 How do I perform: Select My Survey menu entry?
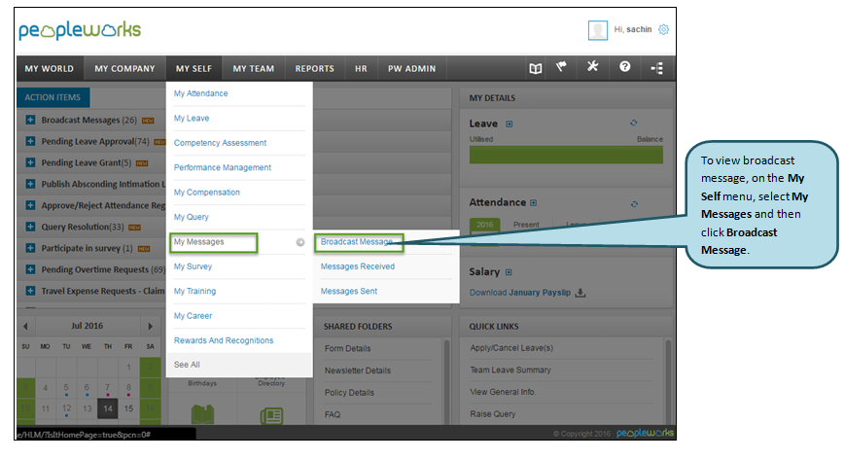[193, 266]
